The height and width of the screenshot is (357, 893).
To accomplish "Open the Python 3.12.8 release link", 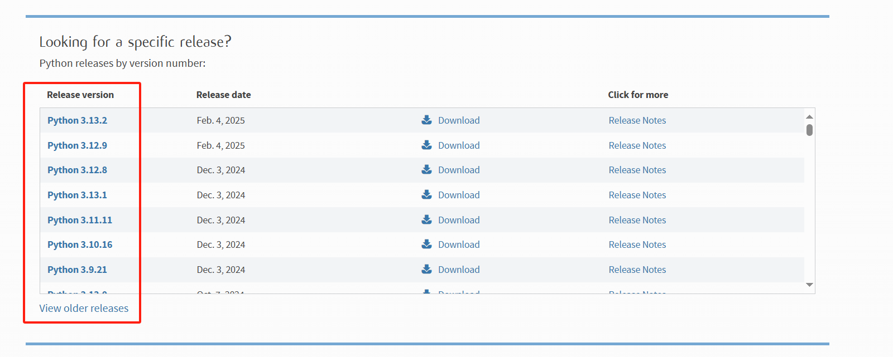I will coord(77,170).
